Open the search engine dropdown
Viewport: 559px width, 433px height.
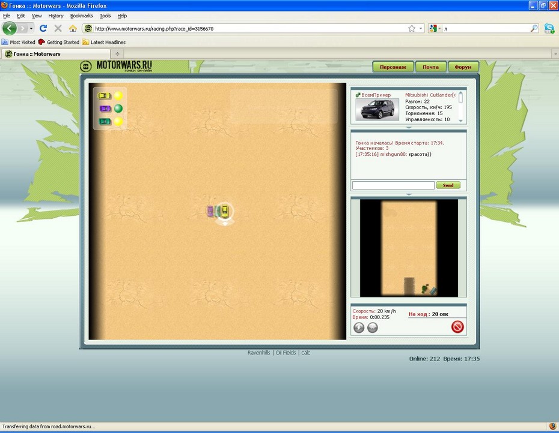pyautogui.click(x=436, y=28)
